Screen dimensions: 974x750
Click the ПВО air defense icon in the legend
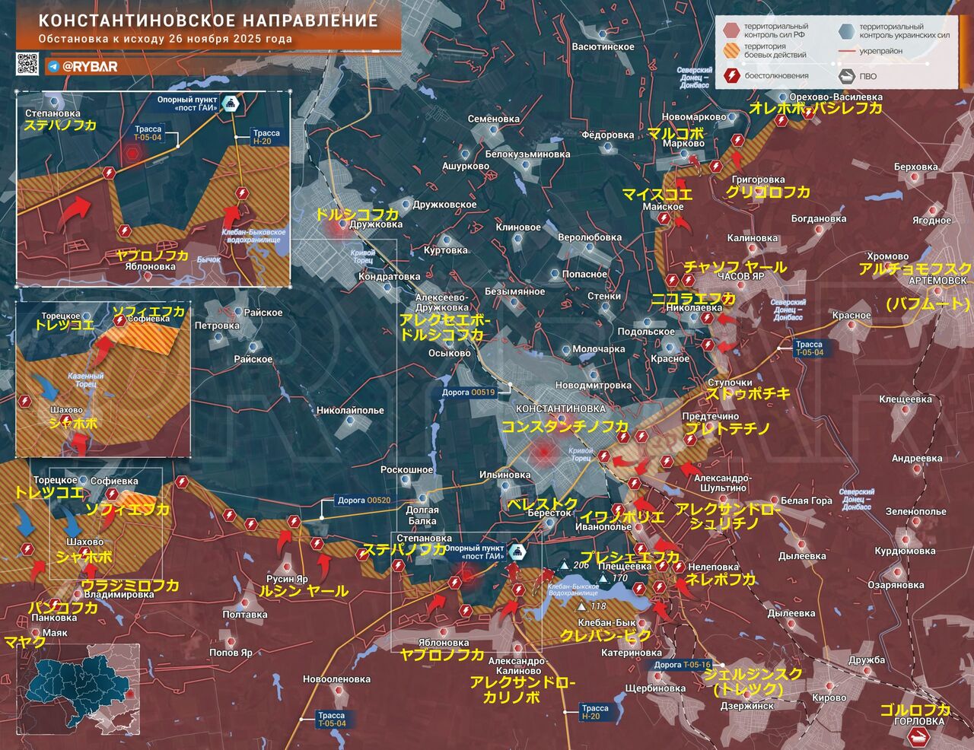846,75
